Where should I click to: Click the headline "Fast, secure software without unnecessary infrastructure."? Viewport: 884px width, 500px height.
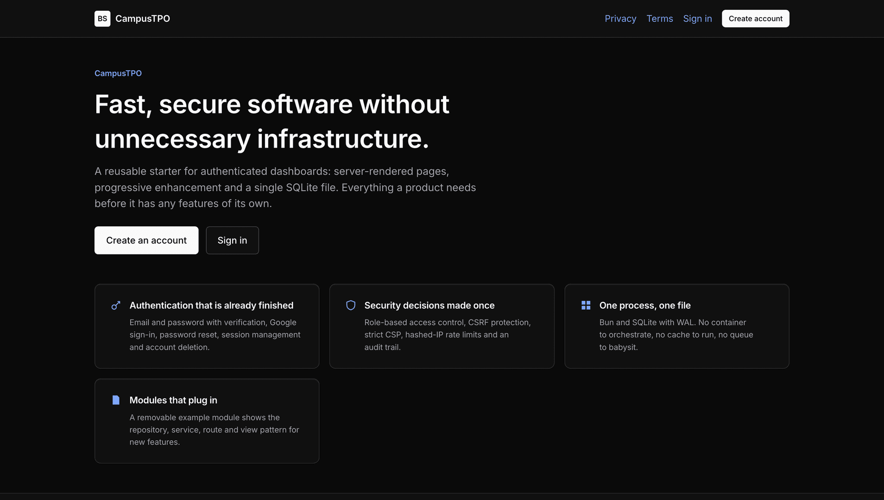(272, 121)
